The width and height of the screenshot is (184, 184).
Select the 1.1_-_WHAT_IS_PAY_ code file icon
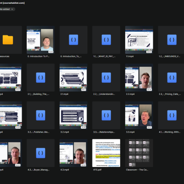point(106,40)
